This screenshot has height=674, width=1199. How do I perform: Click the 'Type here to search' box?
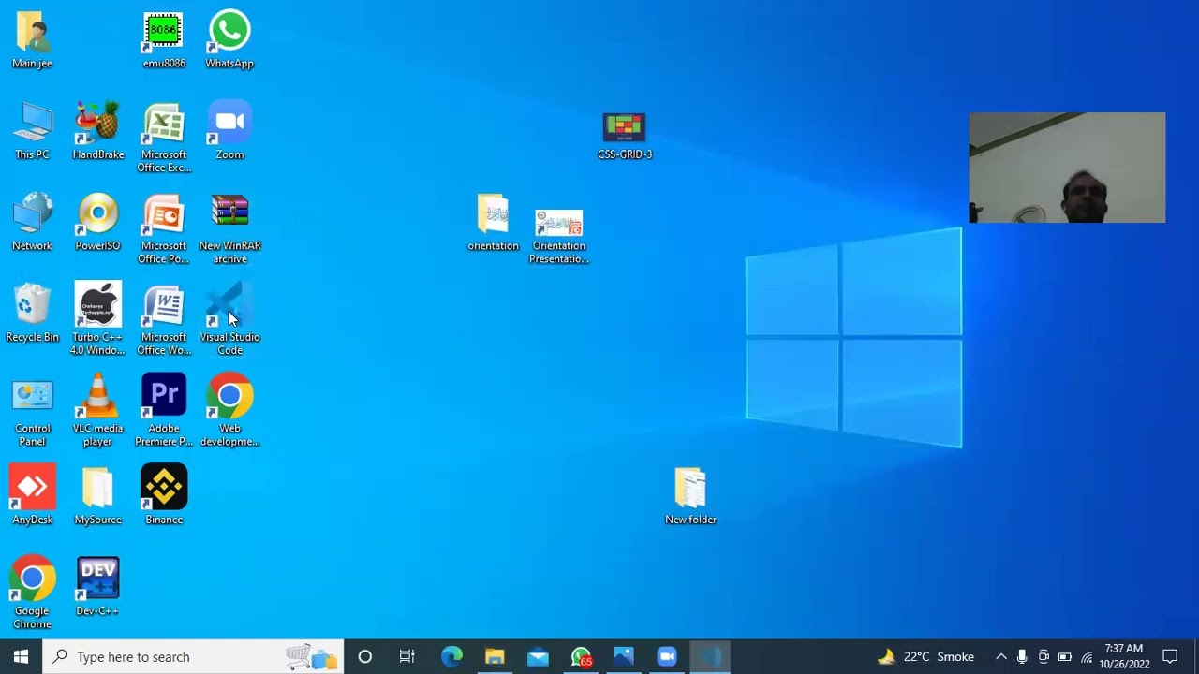coord(194,656)
